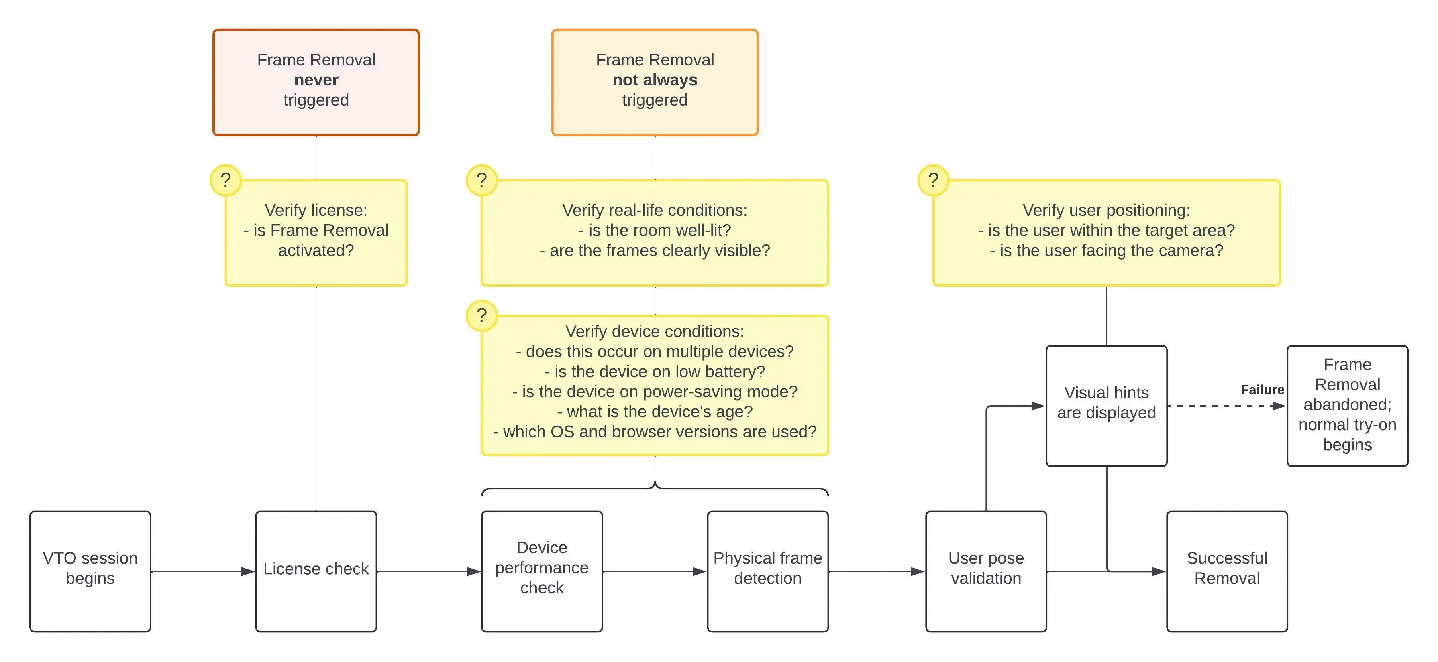1438x662 pixels.
Task: Select the 'Visual hints are displayed' decision box
Action: [x=1101, y=412]
